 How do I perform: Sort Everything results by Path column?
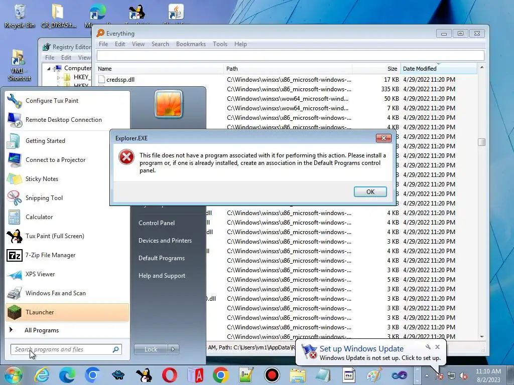click(x=288, y=69)
